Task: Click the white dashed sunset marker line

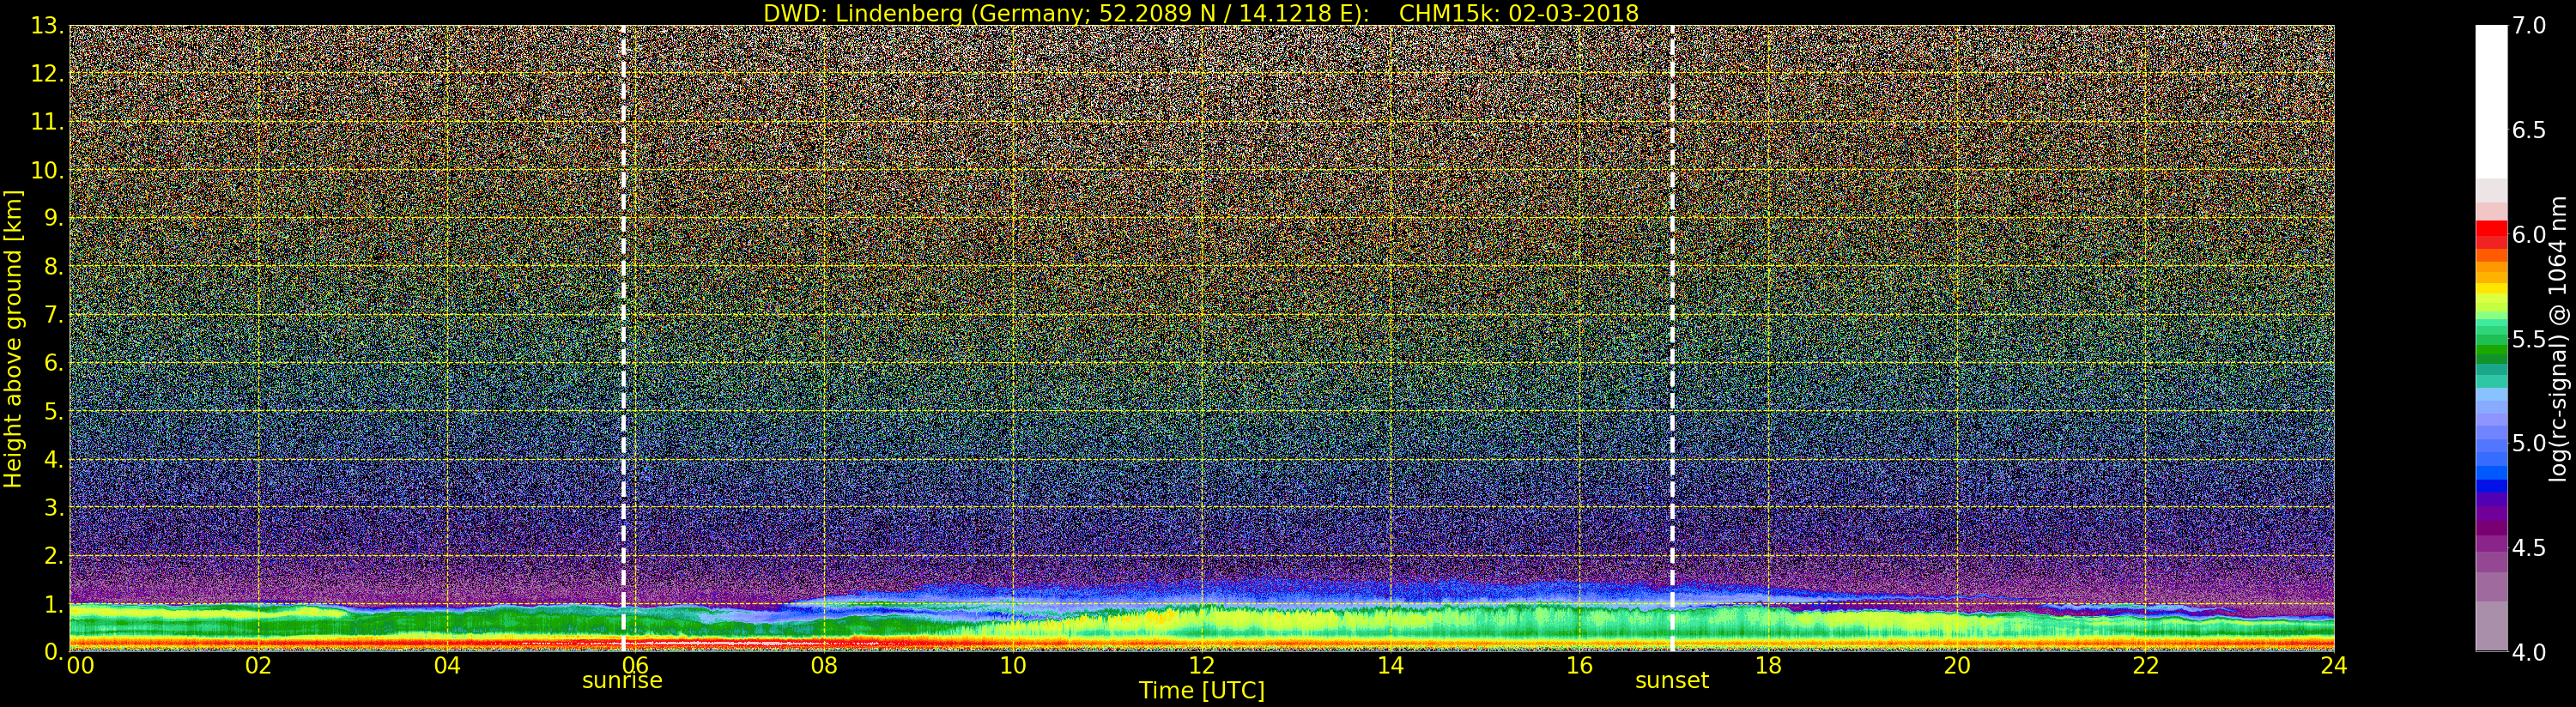Action: [x=1672, y=338]
